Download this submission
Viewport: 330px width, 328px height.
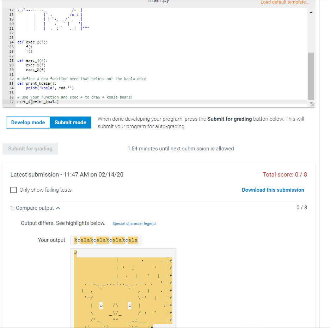point(273,190)
